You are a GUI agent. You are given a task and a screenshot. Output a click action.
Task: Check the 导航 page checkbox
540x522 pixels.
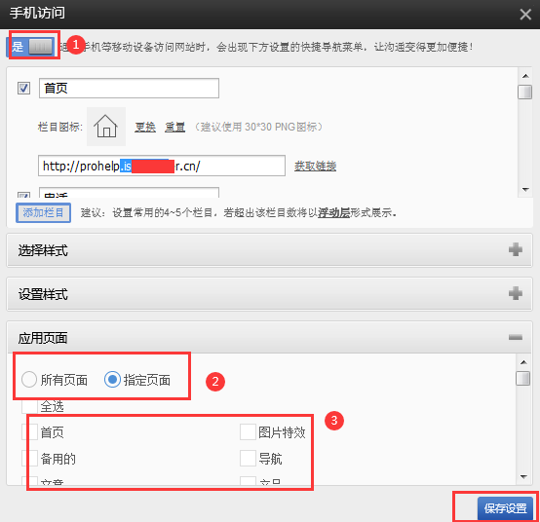pos(248,459)
